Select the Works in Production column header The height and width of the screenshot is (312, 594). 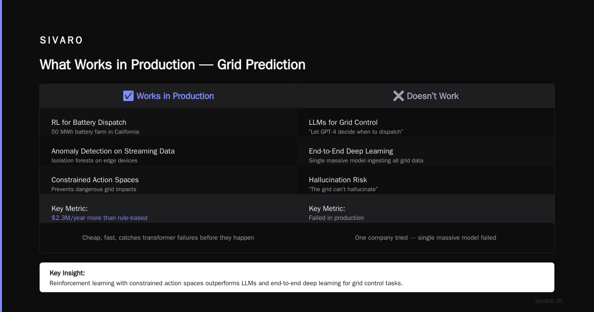click(168, 96)
